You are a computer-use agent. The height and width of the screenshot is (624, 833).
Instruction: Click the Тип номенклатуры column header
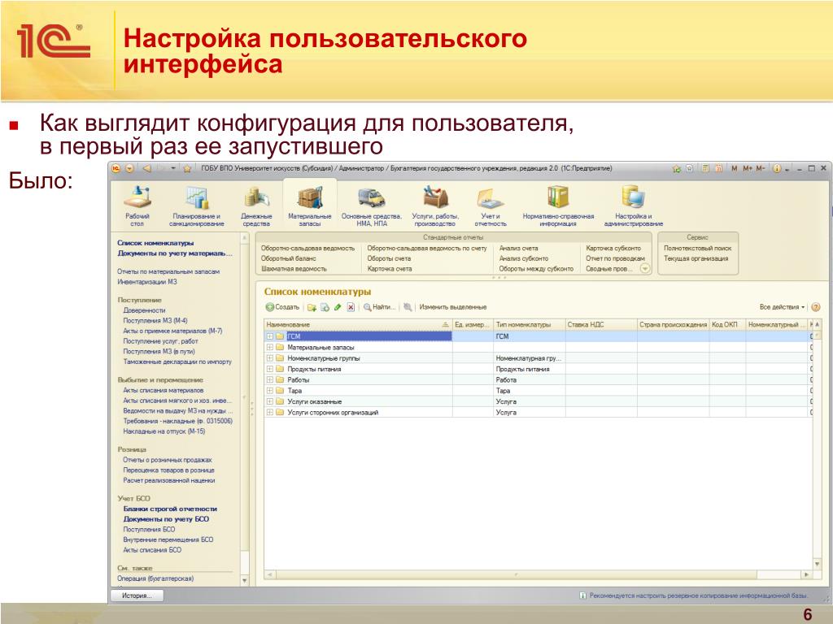point(529,324)
